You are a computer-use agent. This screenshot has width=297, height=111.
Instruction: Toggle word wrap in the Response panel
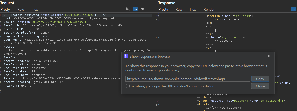[293, 9]
